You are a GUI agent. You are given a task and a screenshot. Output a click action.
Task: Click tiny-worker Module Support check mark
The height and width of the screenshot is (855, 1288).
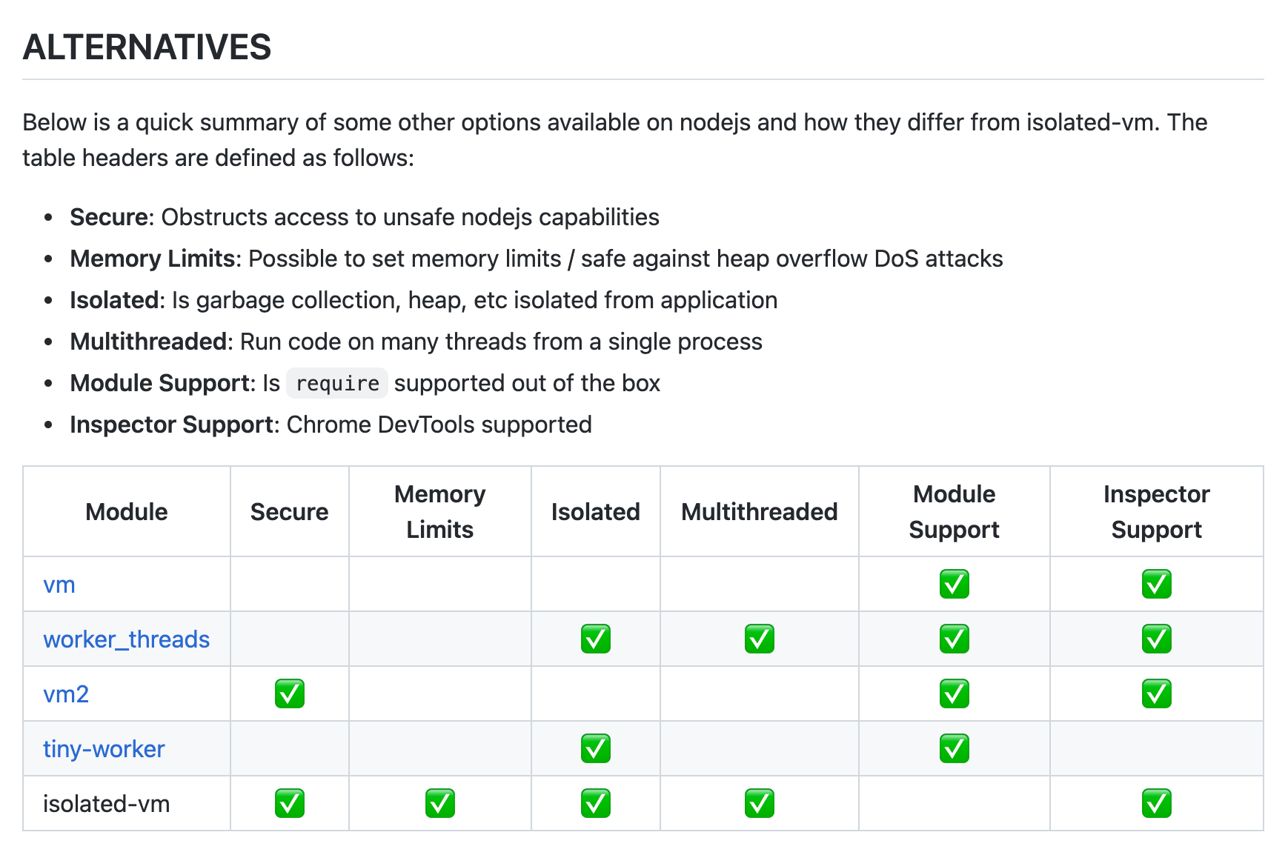click(954, 749)
